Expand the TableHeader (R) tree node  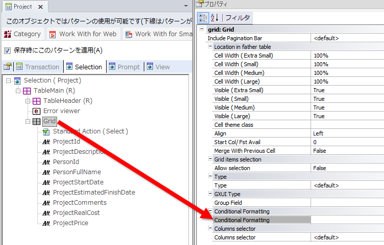click(28, 101)
